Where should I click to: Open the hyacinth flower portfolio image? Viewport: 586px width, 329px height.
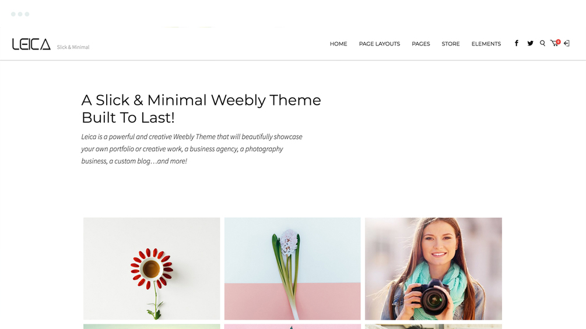[293, 268]
